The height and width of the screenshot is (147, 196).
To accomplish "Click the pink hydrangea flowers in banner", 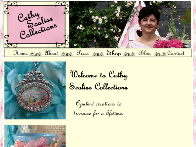I will point(169,43).
